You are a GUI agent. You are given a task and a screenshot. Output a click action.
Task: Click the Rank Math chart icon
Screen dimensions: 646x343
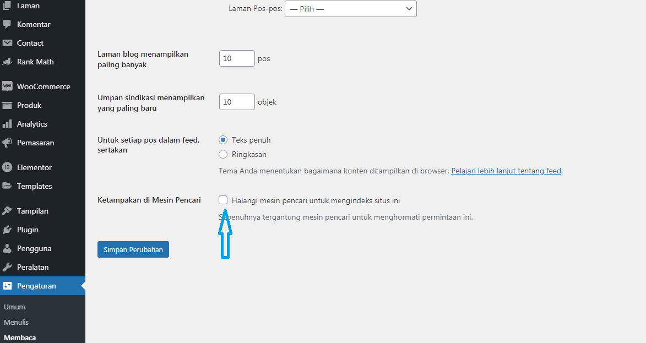pyautogui.click(x=7, y=62)
